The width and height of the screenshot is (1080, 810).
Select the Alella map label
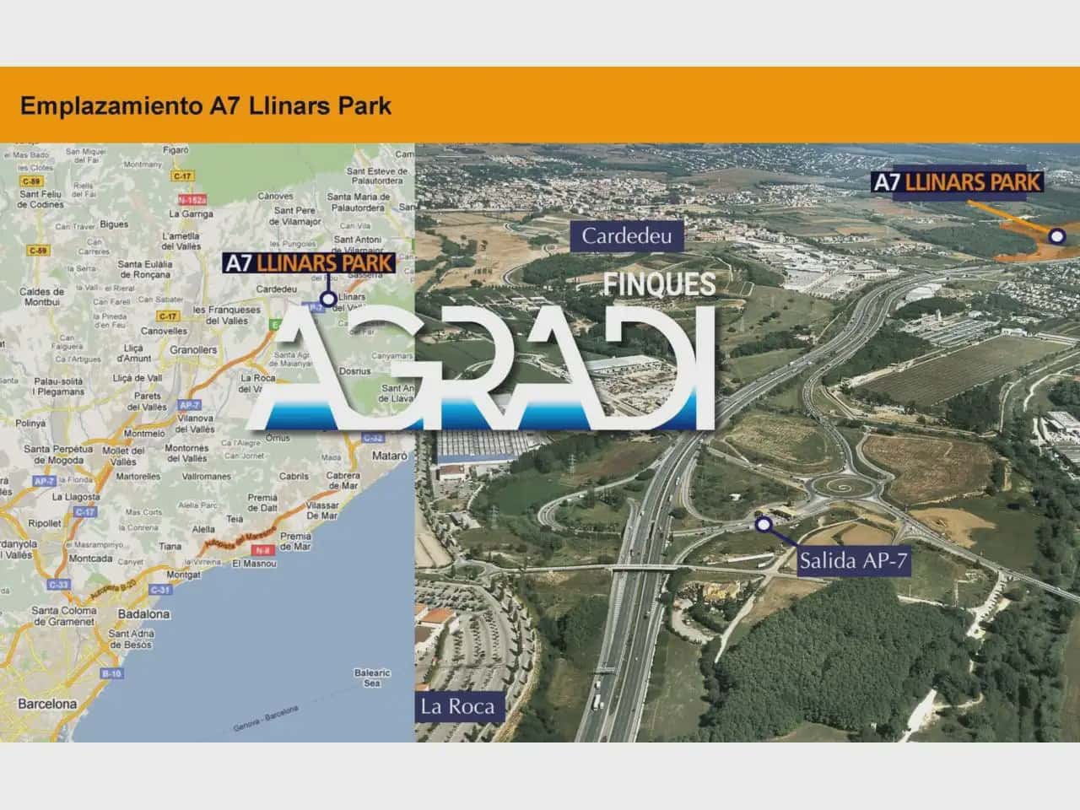(203, 530)
